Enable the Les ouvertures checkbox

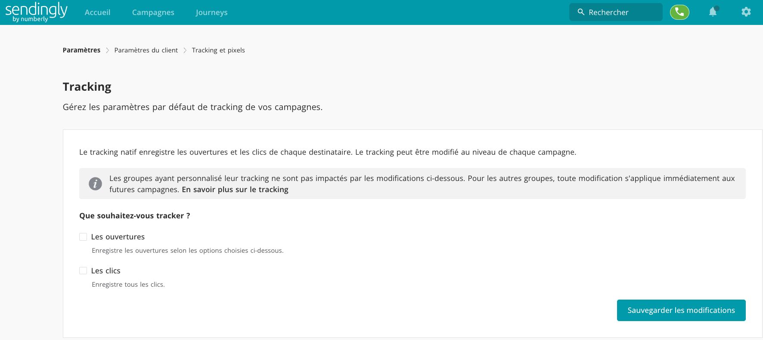[x=83, y=237]
